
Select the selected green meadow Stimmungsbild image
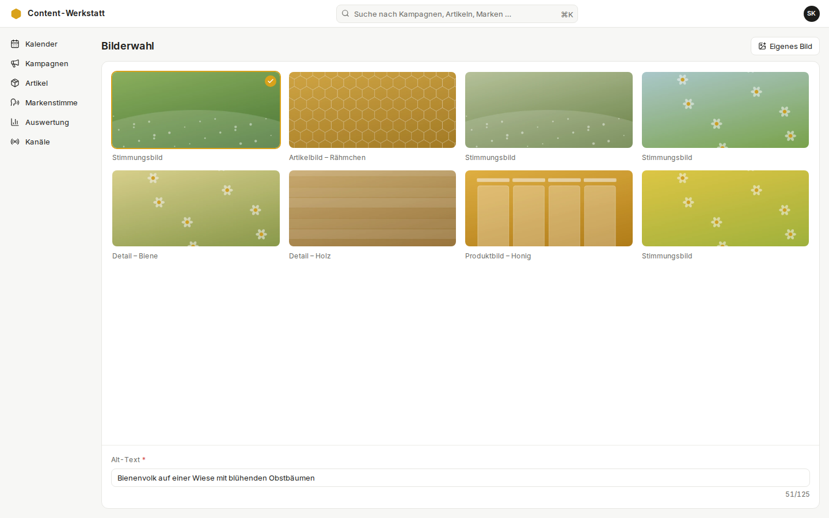(196, 110)
